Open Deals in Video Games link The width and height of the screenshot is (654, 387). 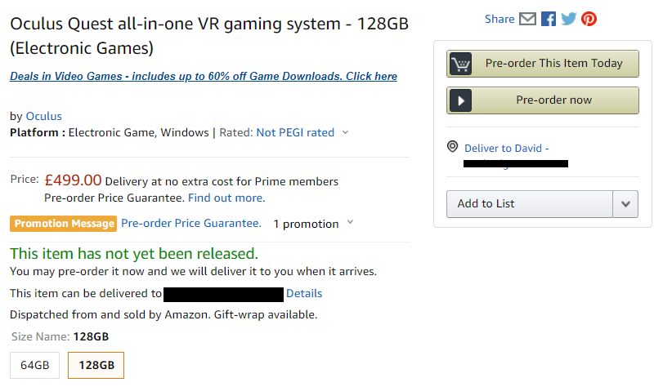pos(204,77)
